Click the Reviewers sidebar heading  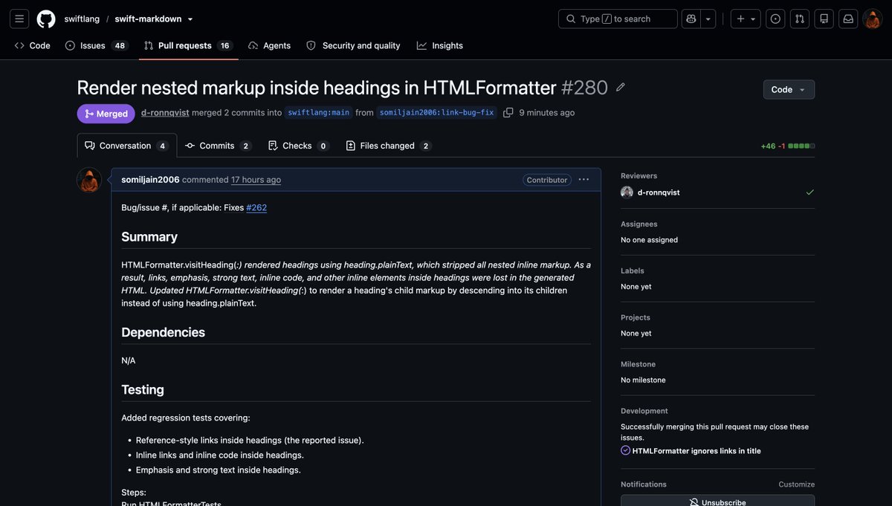point(639,176)
